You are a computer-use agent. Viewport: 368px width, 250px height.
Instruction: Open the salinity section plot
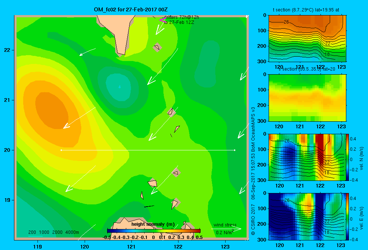[307, 98]
